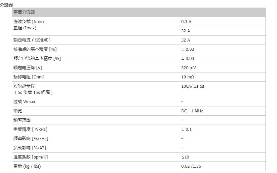Image resolution: width=277 pixels, height=173 pixels.
Task: Select the 0.3 A value cell
Action: (x=186, y=22)
